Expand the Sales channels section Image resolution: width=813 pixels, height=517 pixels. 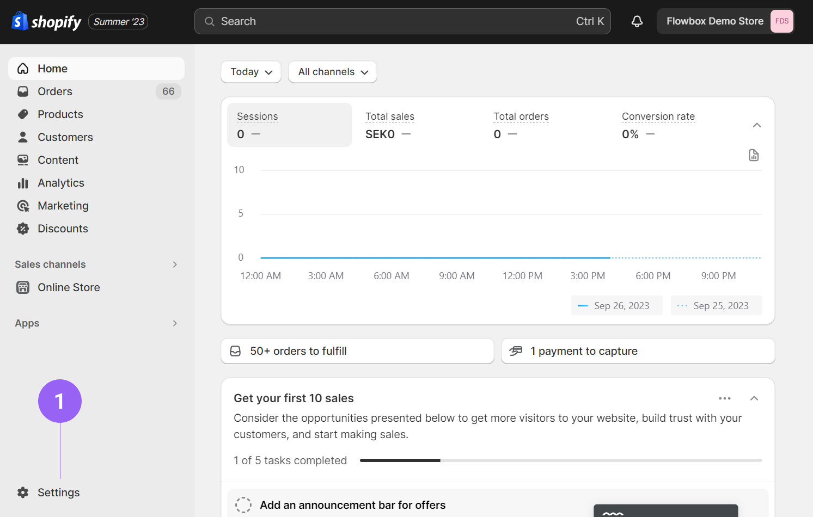point(175,264)
